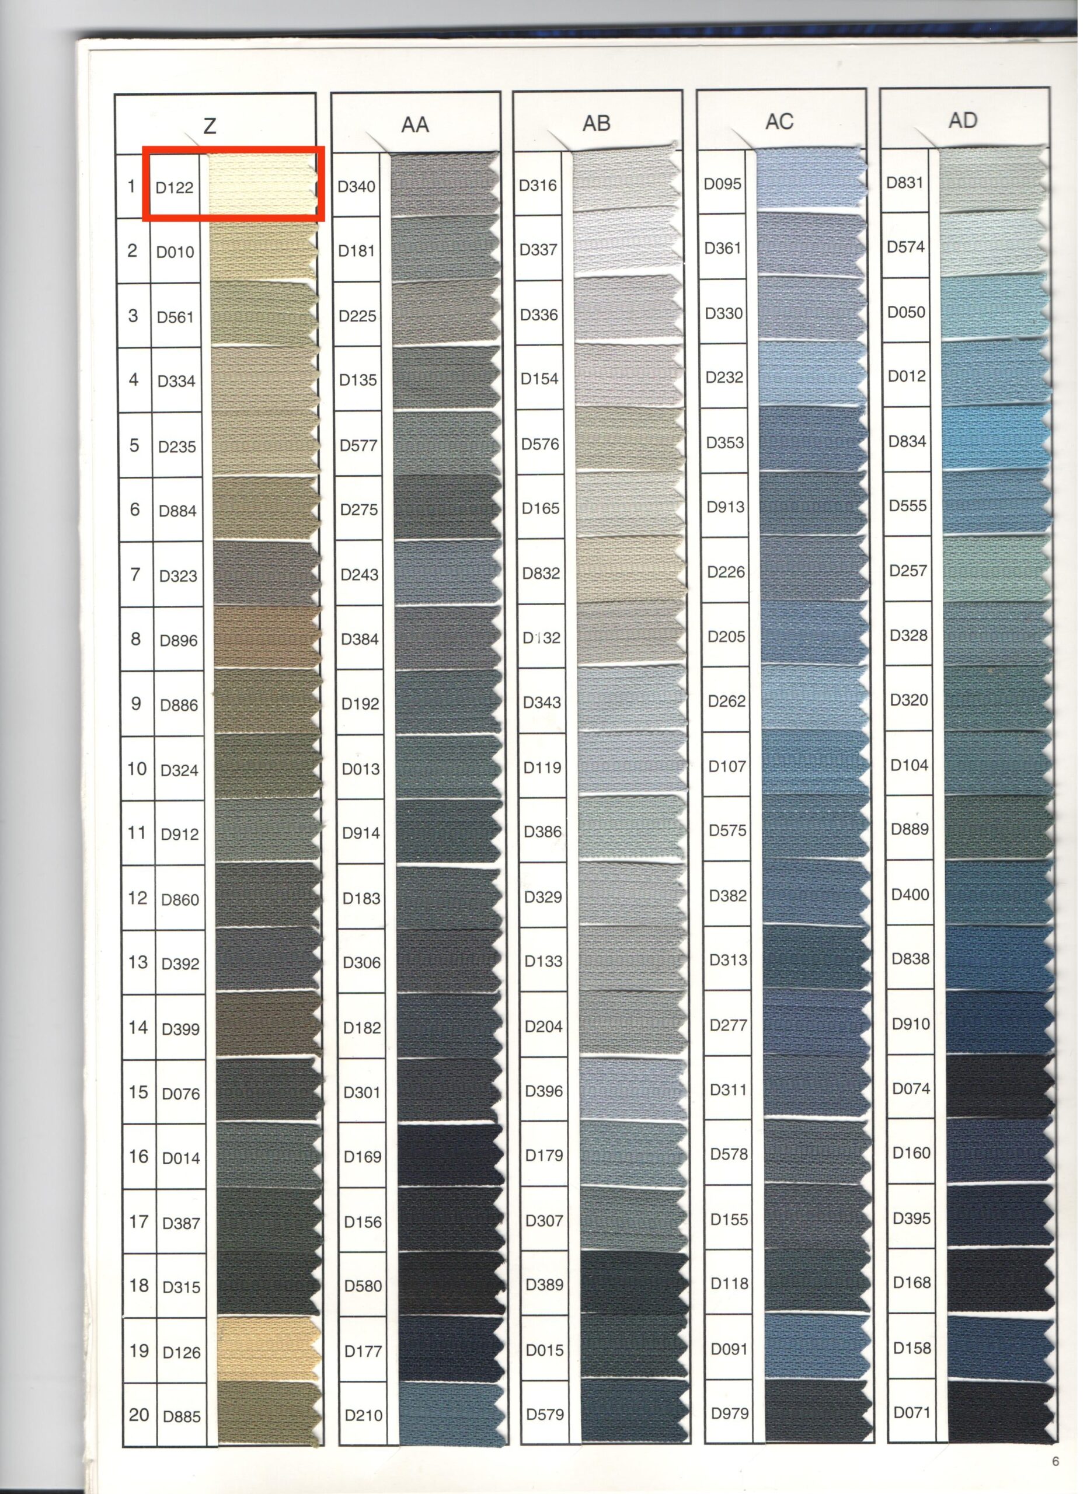1087x1494 pixels.
Task: Select the tan D896 swatch
Action: pos(266,638)
